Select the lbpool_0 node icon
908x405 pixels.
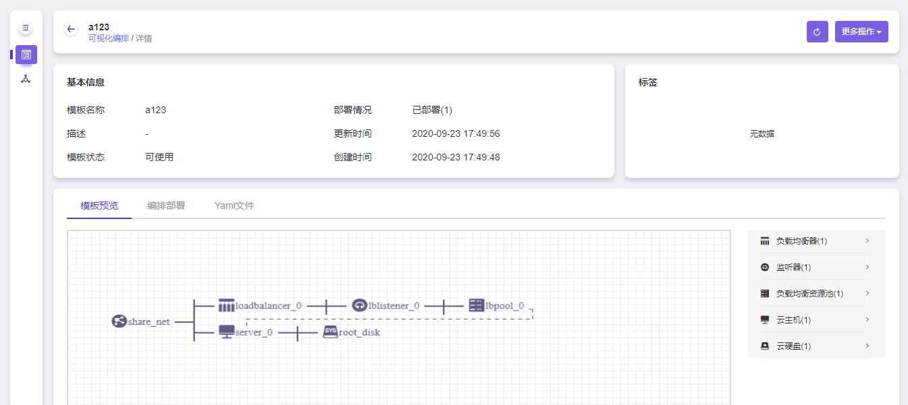(x=477, y=305)
